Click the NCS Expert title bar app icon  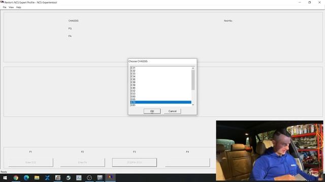tap(2, 2)
